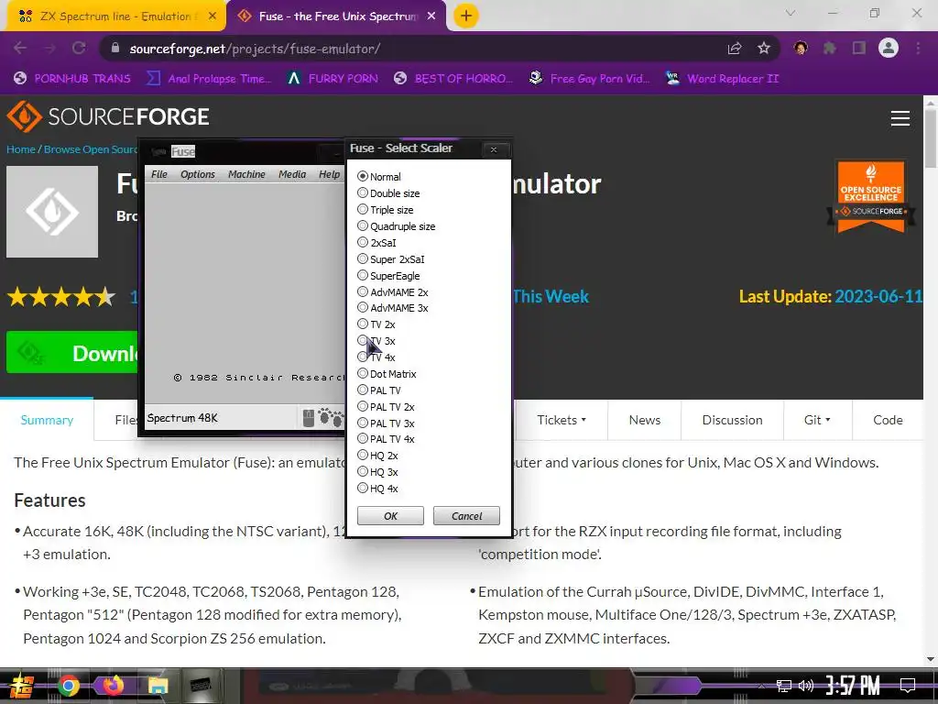Select AdvMAME 3x scaler option
The width and height of the screenshot is (938, 704).
(x=363, y=308)
